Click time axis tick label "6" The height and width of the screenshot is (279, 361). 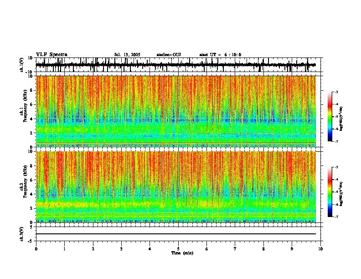point(207,249)
